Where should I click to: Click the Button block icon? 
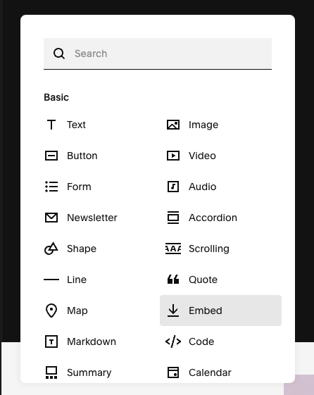click(x=51, y=156)
